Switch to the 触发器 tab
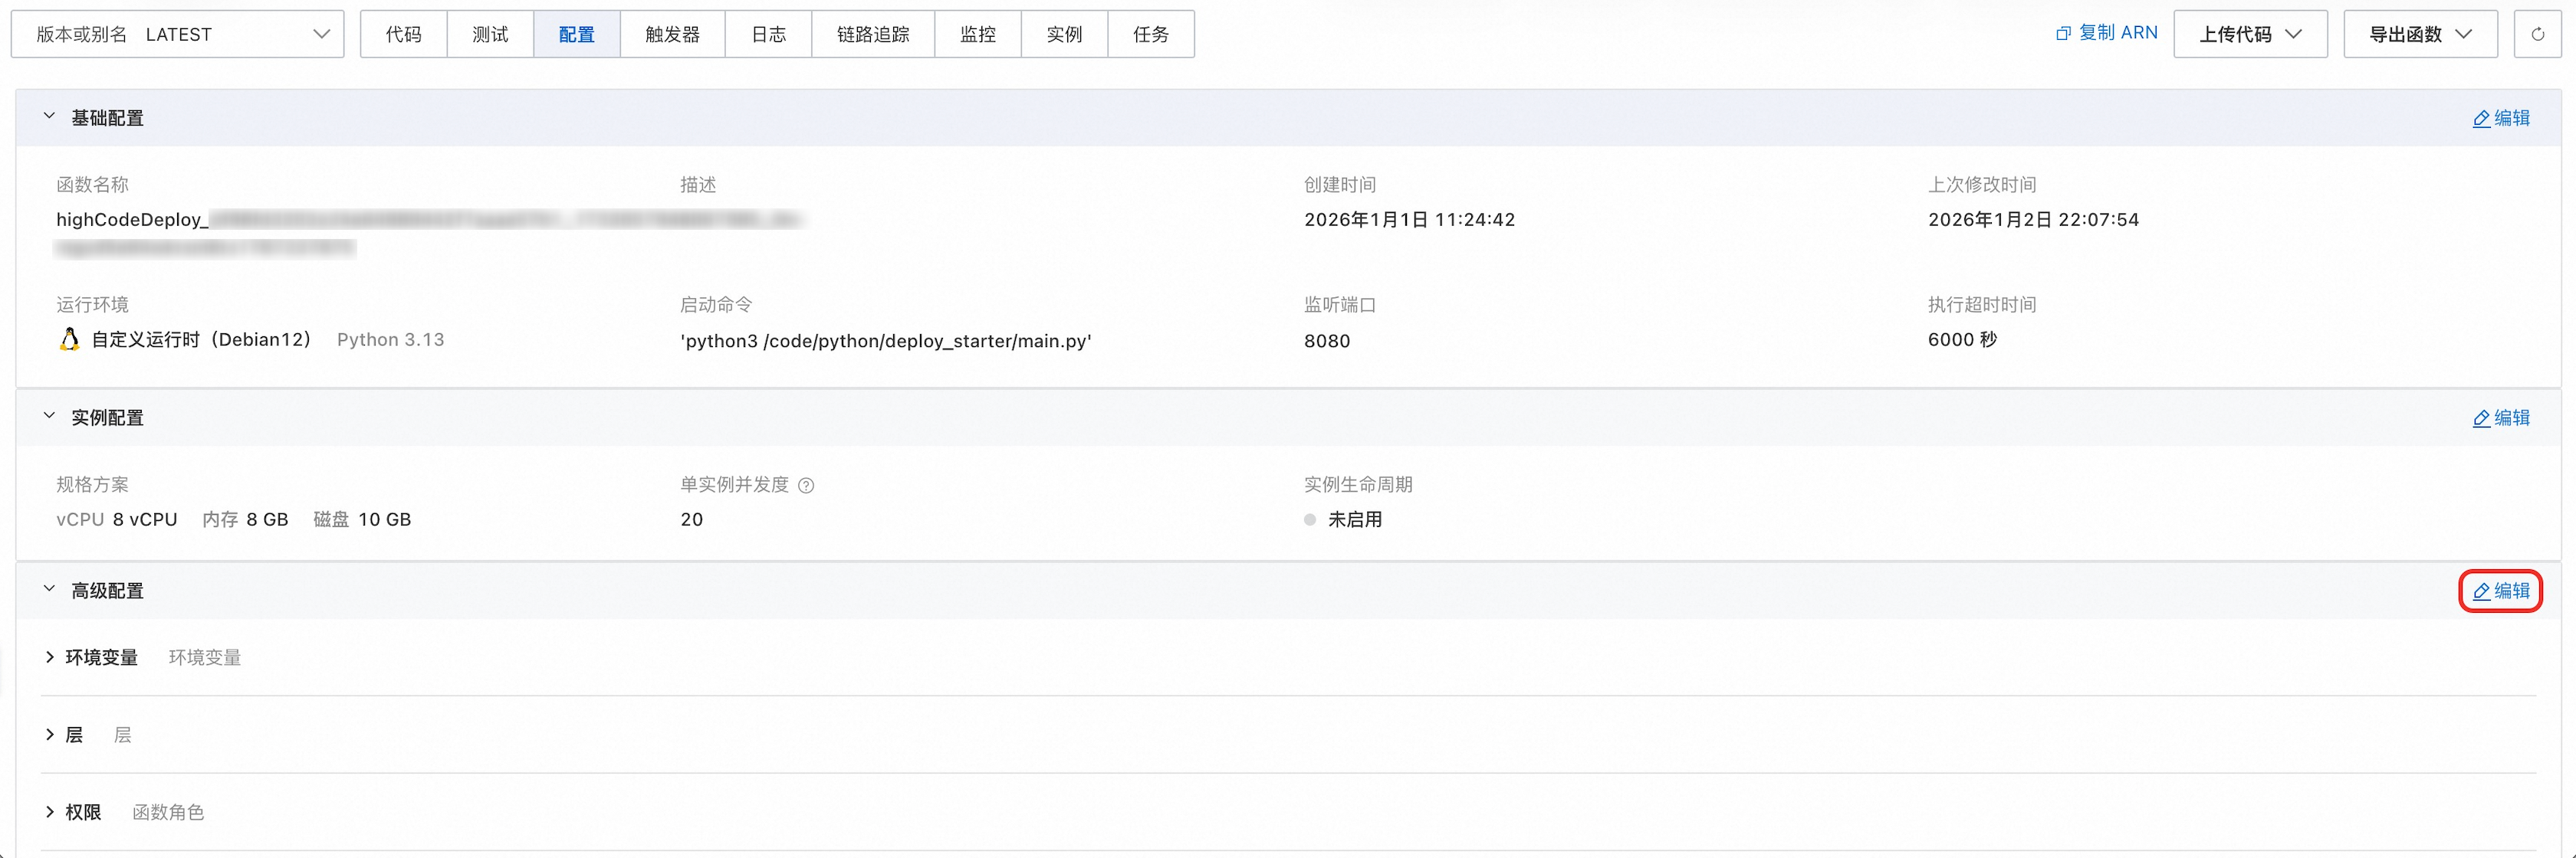Screen dimensions: 2576x858 (672, 34)
